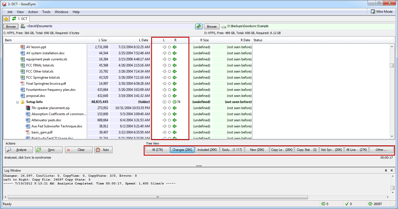Viewport: 398px width, 209px height.
Task: Click the Sync button
Action: point(49,150)
